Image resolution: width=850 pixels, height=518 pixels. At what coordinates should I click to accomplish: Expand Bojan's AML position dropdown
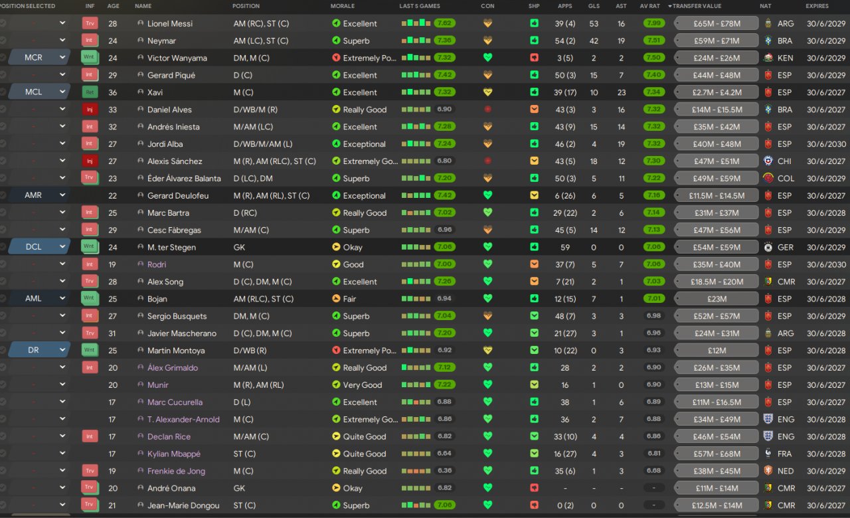pyautogui.click(x=39, y=299)
